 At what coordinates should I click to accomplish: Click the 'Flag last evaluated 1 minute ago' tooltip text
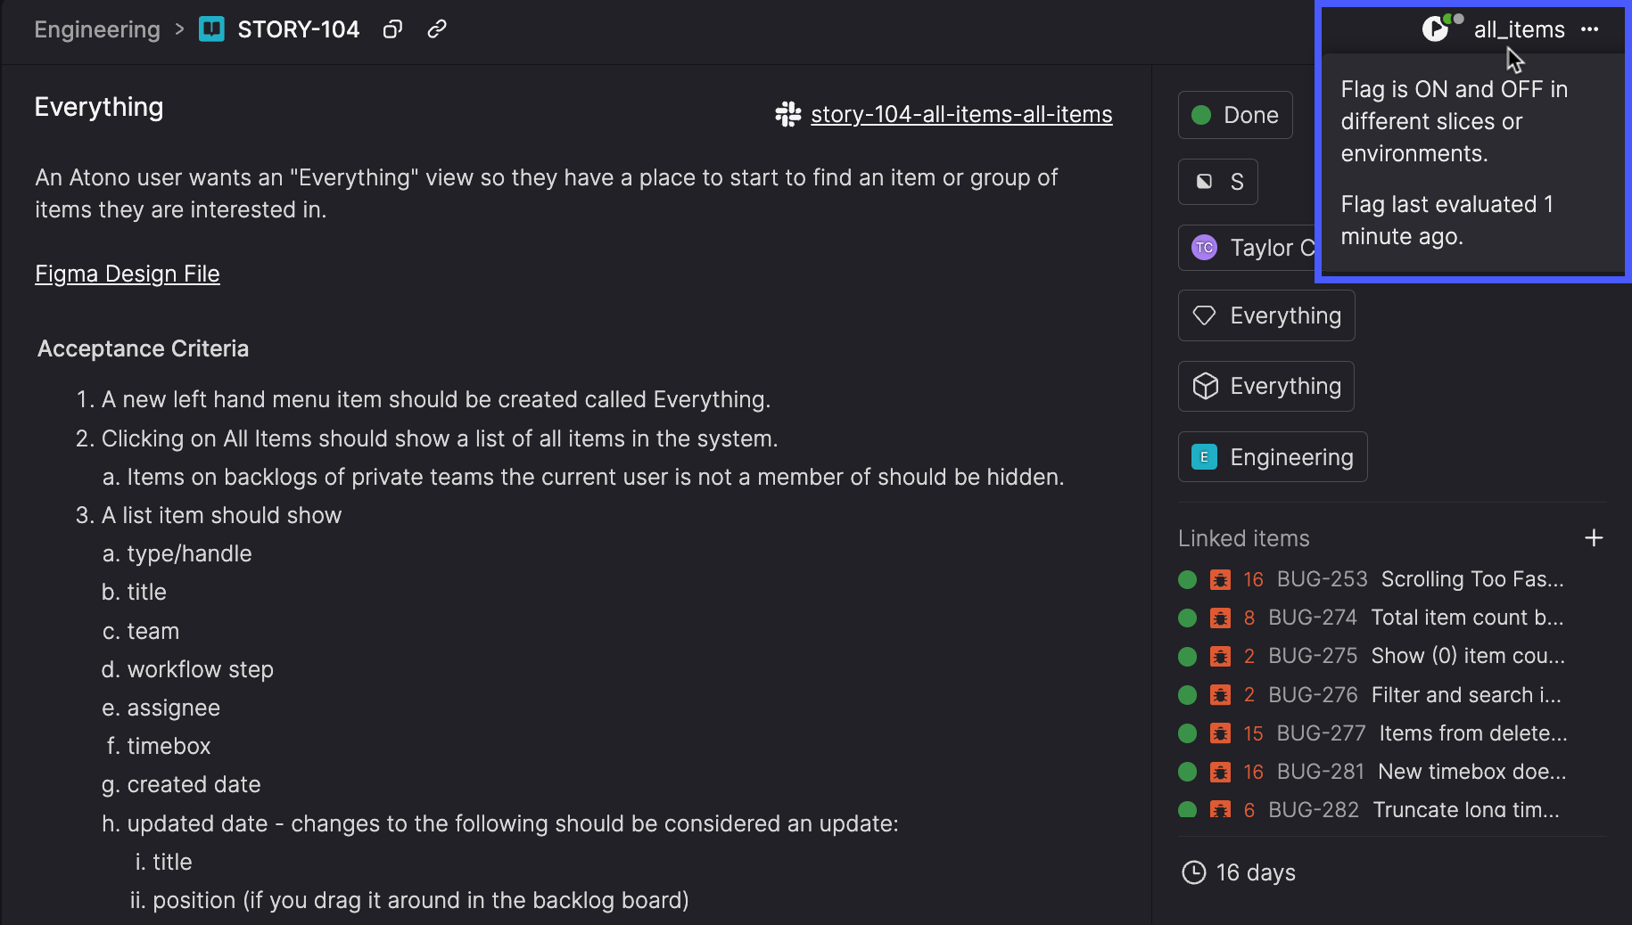pos(1447,220)
